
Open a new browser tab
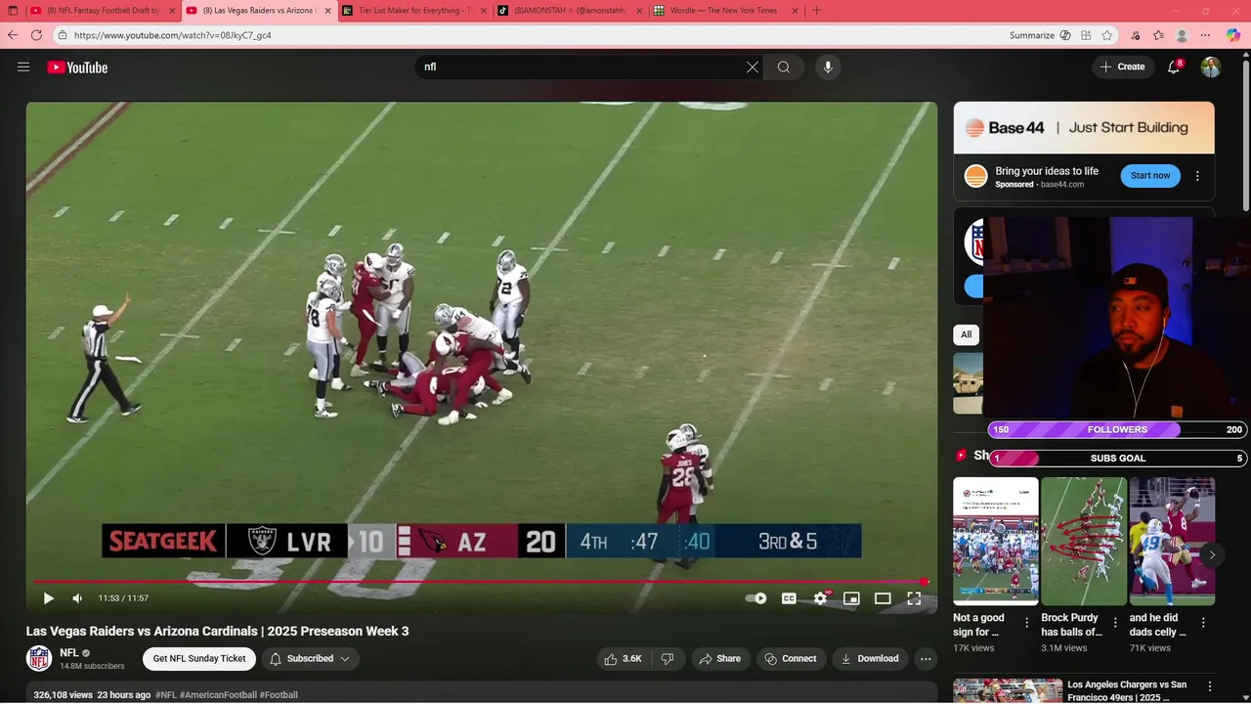[x=816, y=11]
